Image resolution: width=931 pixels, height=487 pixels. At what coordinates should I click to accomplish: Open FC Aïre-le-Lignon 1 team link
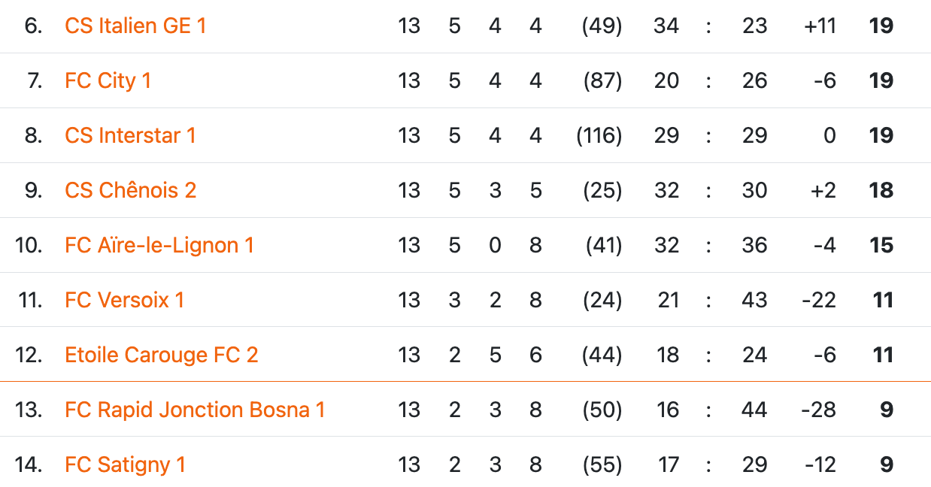(159, 245)
